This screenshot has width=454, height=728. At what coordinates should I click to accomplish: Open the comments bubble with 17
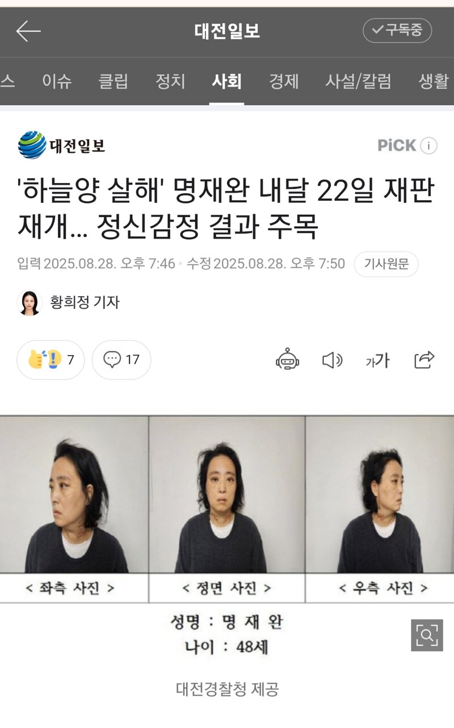coord(121,360)
